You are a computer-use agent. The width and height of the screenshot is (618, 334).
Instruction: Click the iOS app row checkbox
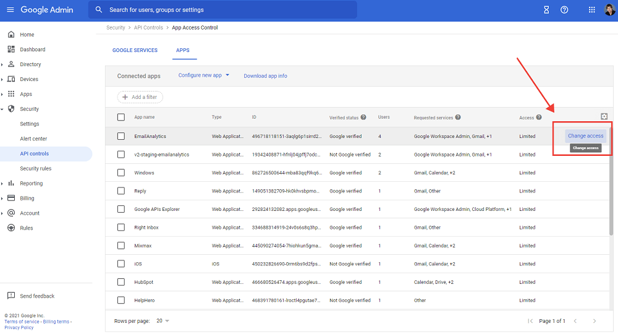click(121, 264)
